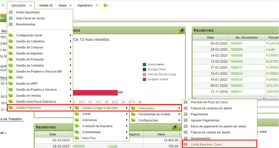Click folder icon next to CNAB
Screen dimensions: 279x148
[x=77, y=114]
